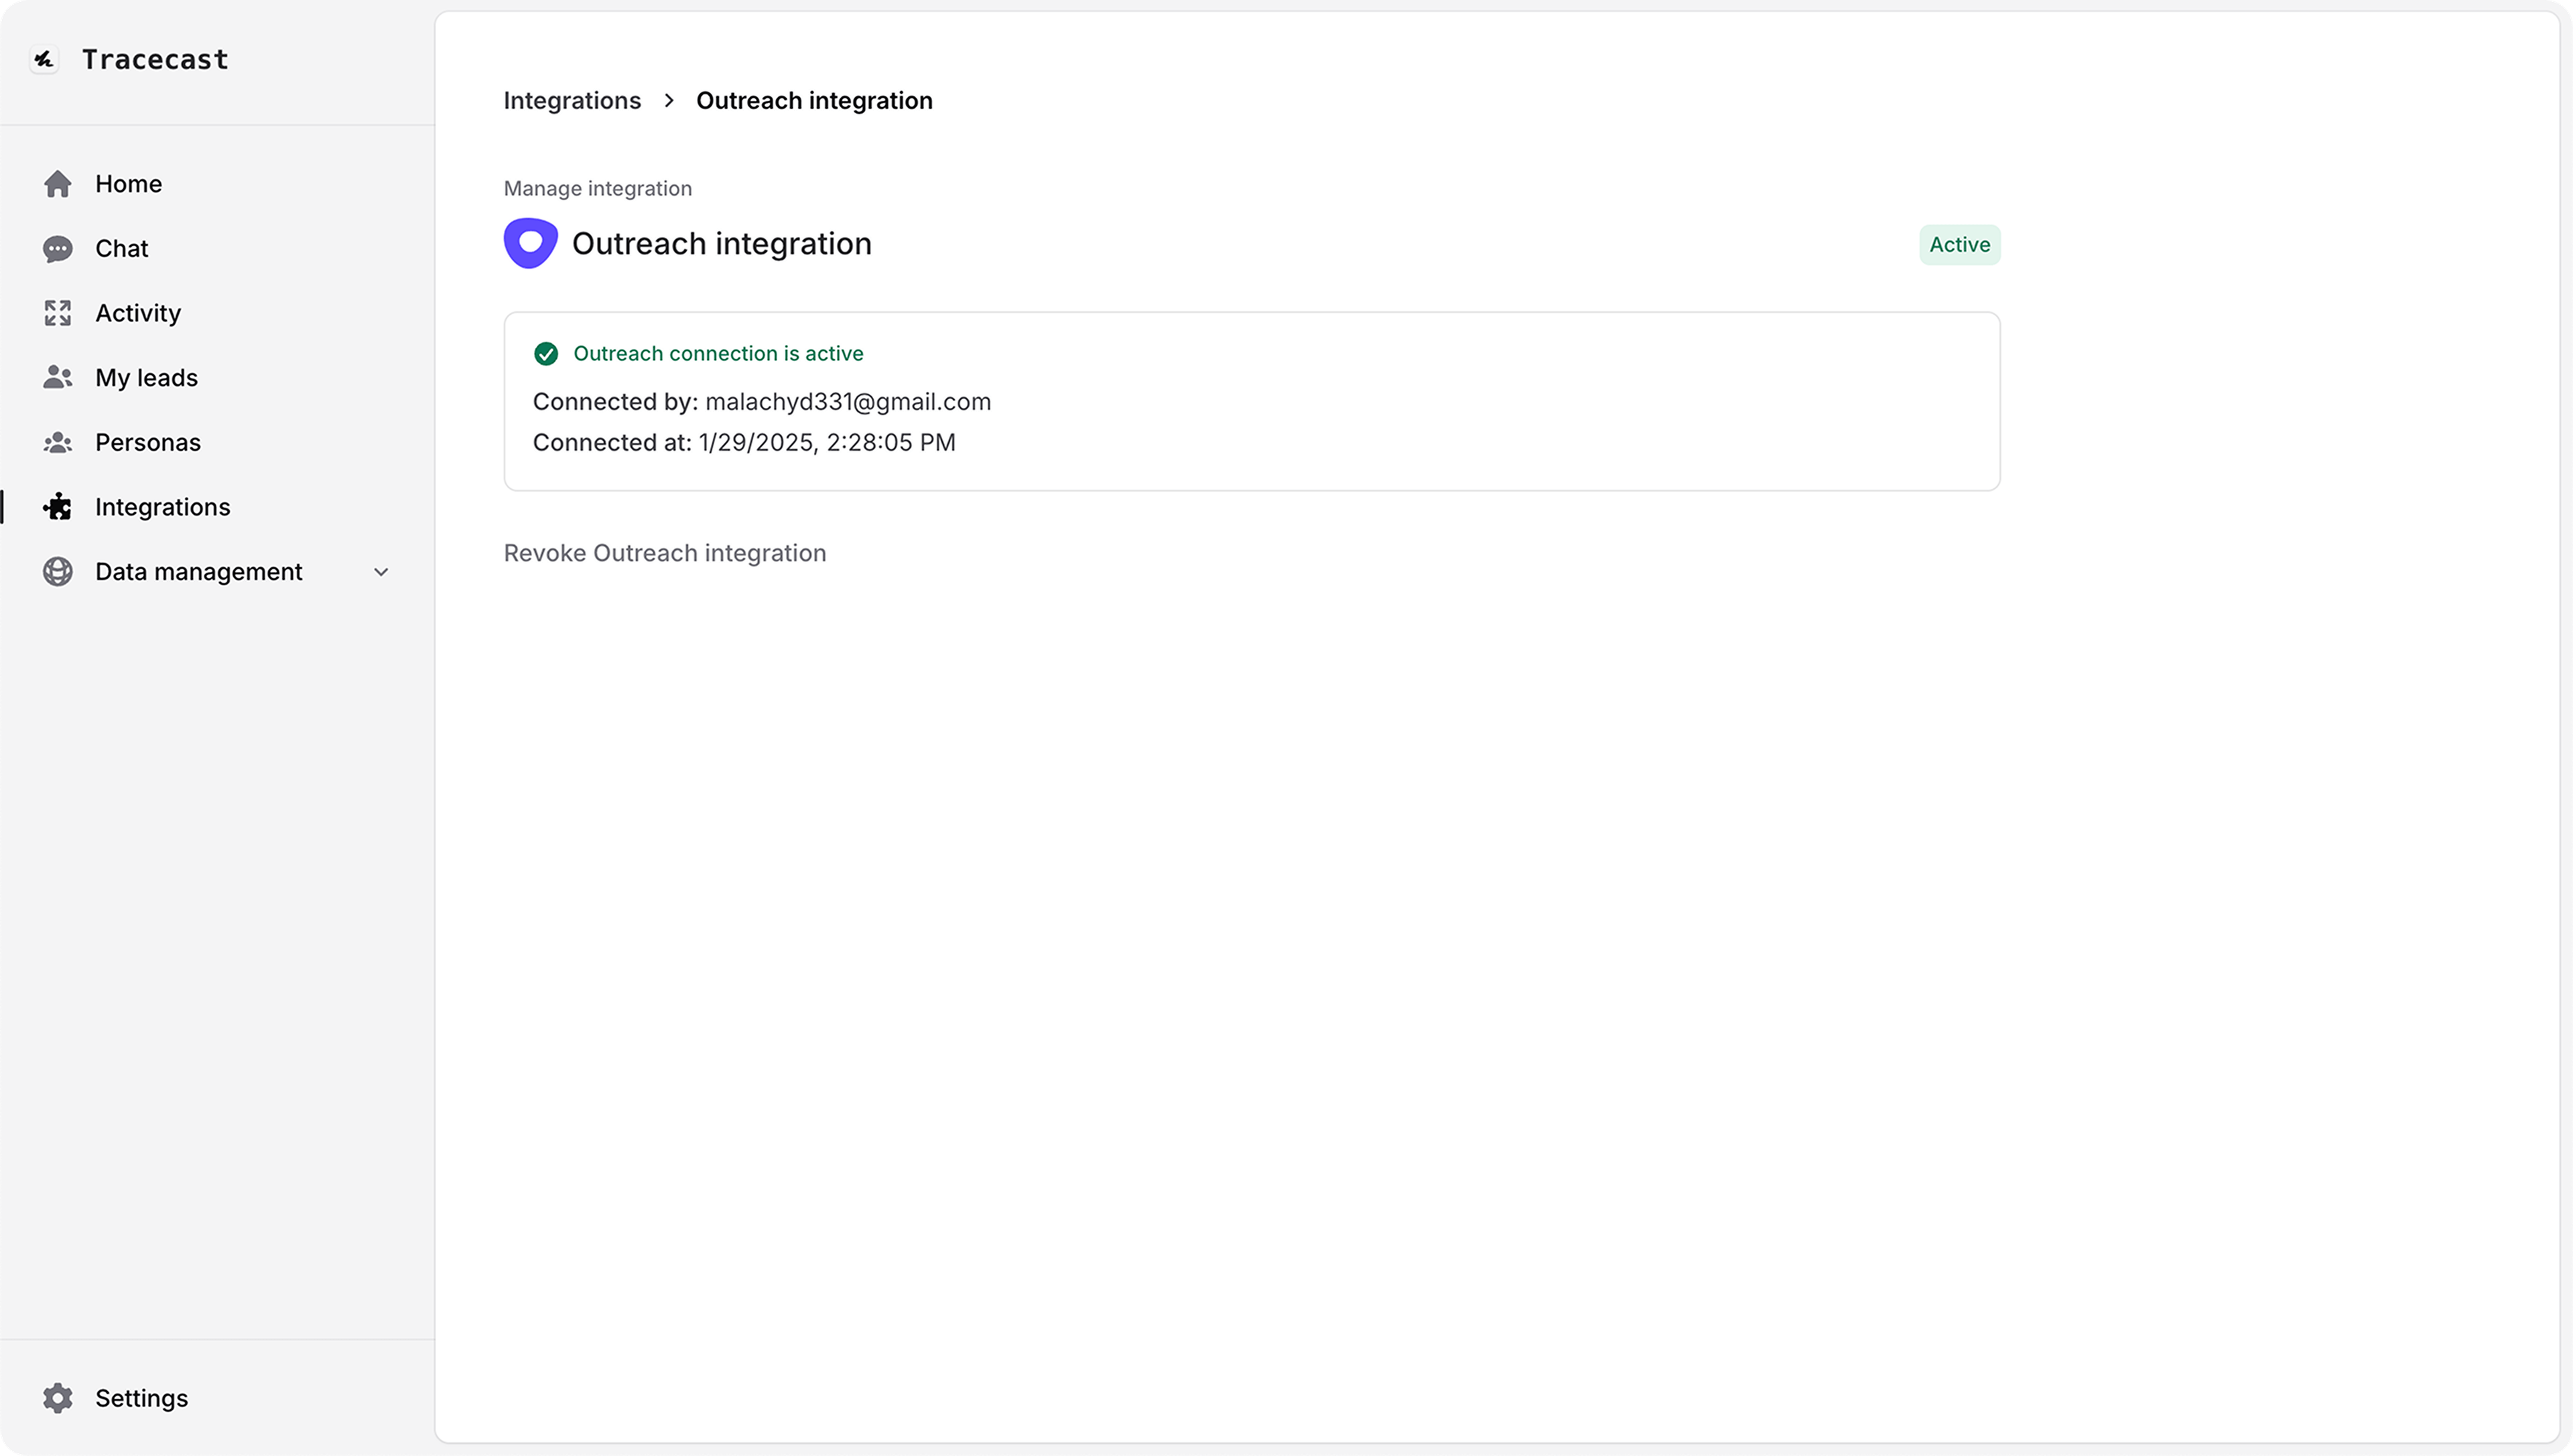Click the breadcrumb chevron separator

pos(669,101)
